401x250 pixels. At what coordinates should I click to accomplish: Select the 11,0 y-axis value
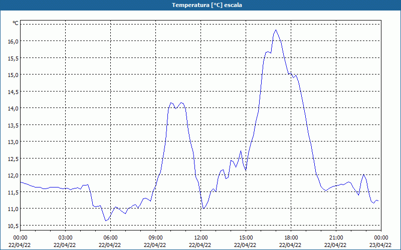[x=14, y=209]
